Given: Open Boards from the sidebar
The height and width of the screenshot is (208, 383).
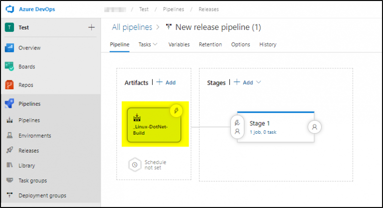Looking at the screenshot, I should (27, 66).
